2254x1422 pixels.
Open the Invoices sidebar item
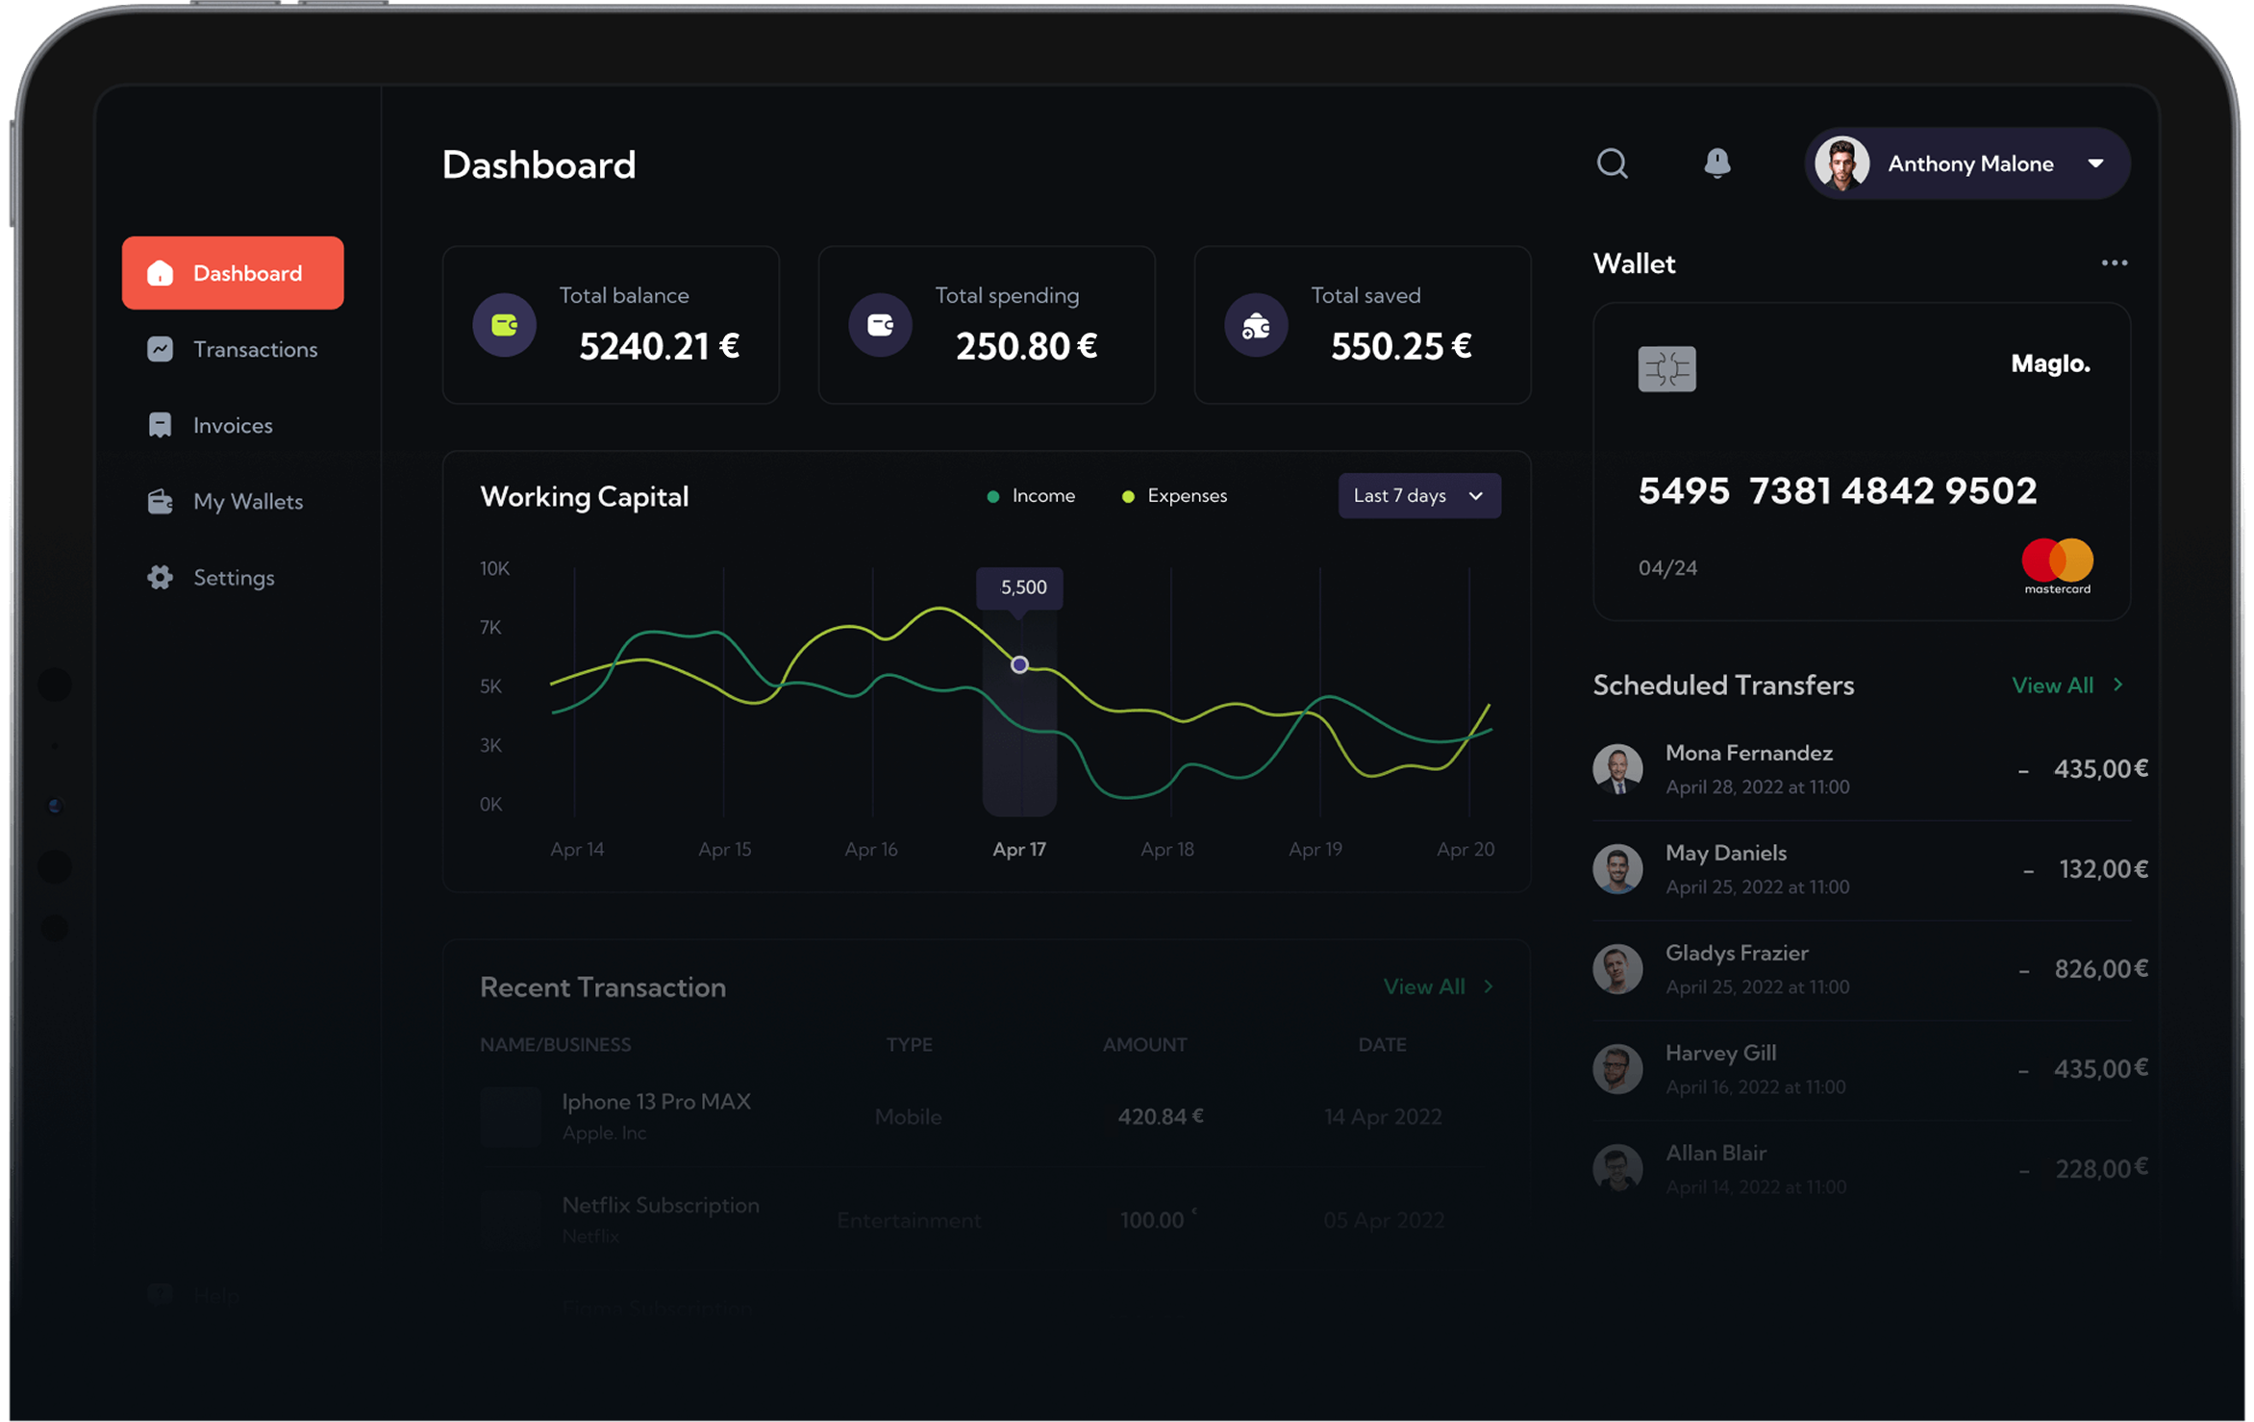pyautogui.click(x=232, y=425)
